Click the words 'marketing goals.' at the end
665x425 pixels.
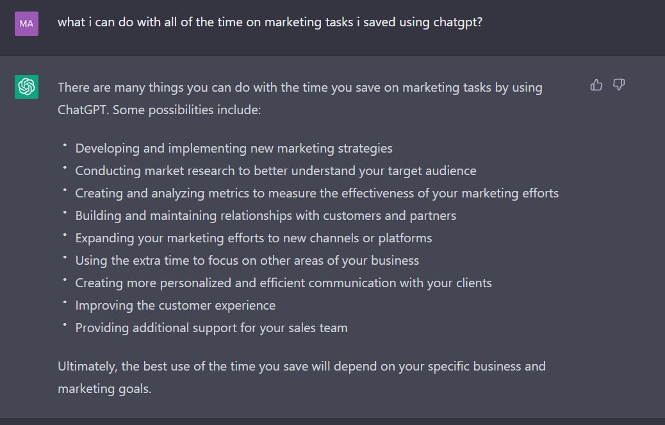[104, 389]
